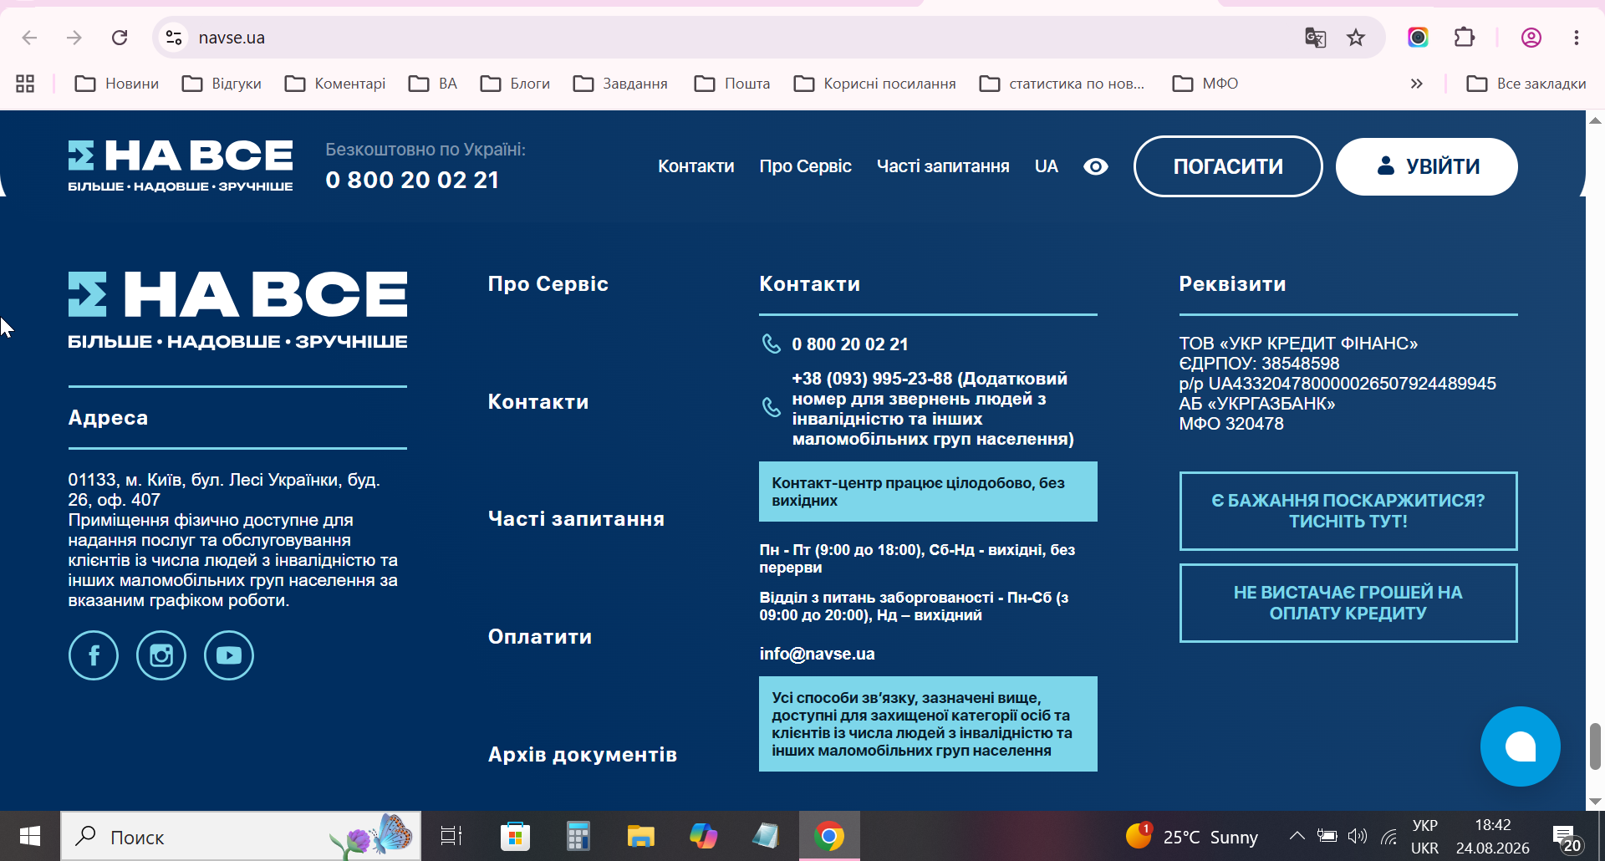Open YouTube social icon in footer
This screenshot has width=1605, height=861.
[x=229, y=655]
